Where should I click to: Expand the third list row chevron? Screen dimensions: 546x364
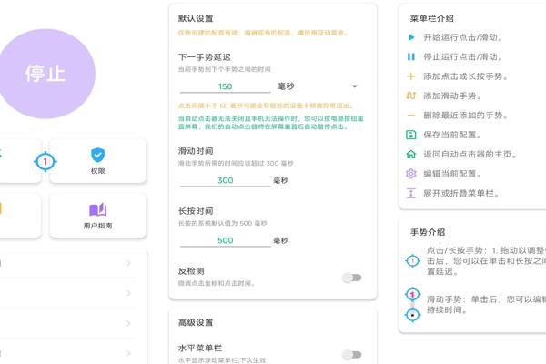pos(128,323)
